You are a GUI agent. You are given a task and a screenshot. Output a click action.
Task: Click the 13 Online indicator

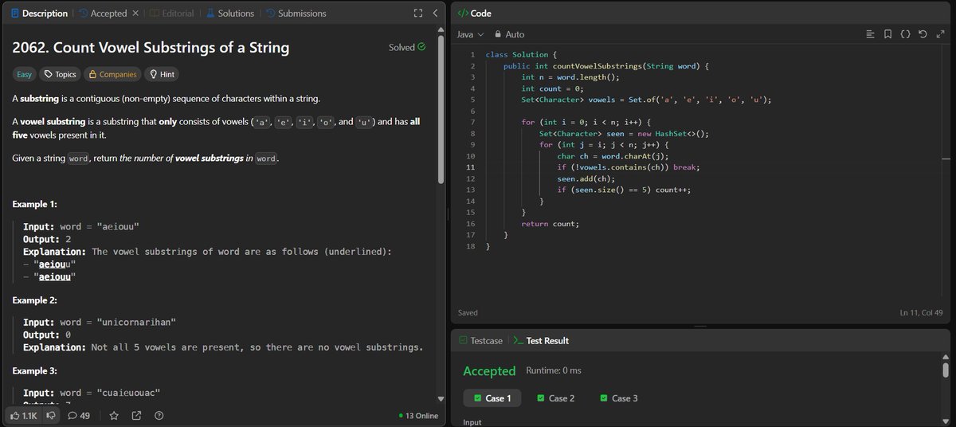click(x=418, y=415)
